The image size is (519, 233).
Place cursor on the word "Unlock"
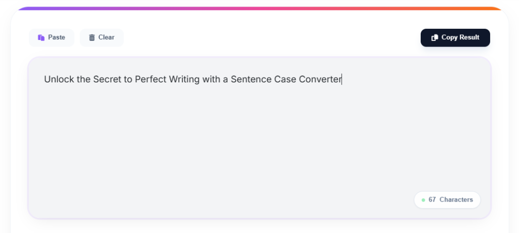tap(57, 79)
